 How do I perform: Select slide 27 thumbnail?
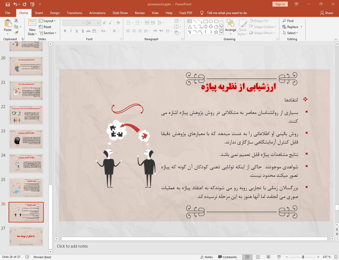[26, 236]
